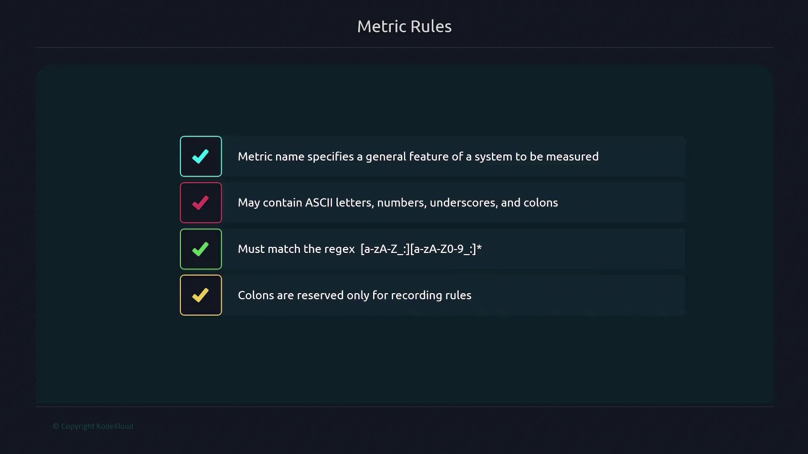Click the "Metric name specifies a general feature" rule text
This screenshot has width=808, height=454.
tap(418, 156)
